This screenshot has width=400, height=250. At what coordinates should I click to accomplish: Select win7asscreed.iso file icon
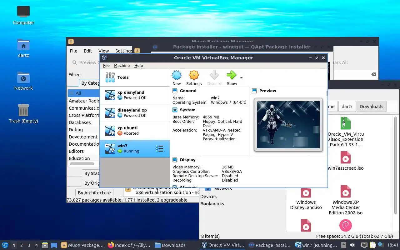[346, 157]
